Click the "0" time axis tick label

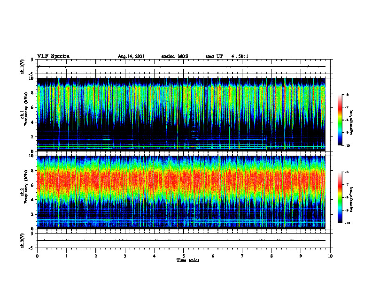[x=37, y=256]
